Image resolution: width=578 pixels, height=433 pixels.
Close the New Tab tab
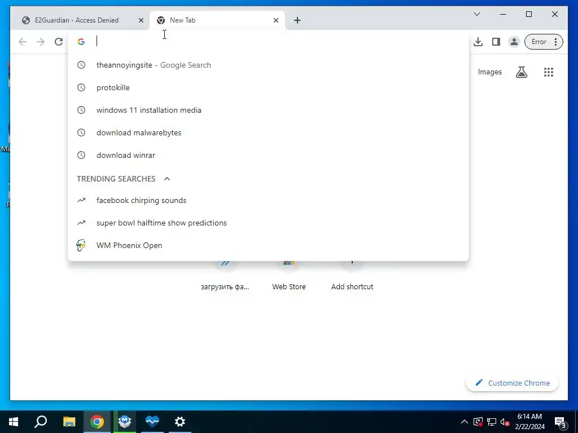click(275, 20)
